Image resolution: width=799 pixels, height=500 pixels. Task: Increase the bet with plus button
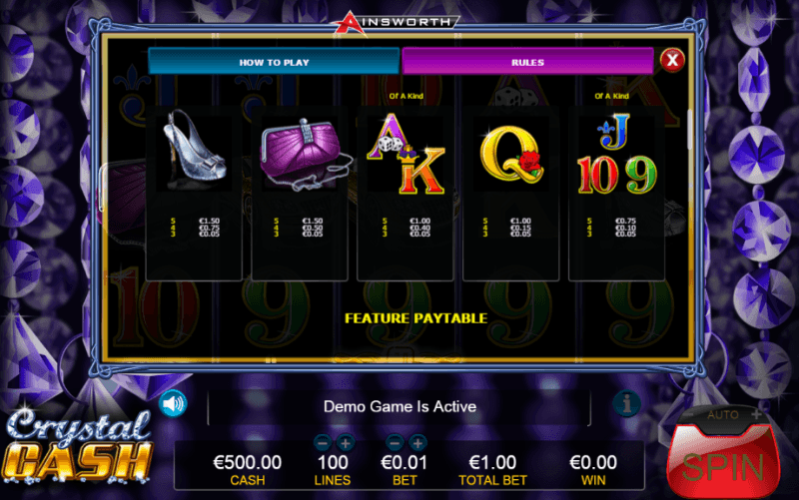(417, 443)
